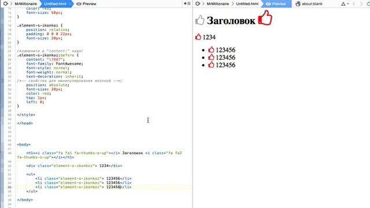Click MrMillionaire in the right pane path bar
The width and height of the screenshot is (370, 208).
coord(218,4)
